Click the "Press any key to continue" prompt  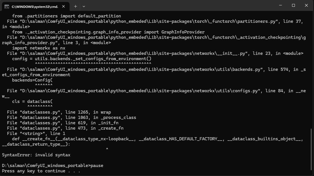tap(41, 171)
